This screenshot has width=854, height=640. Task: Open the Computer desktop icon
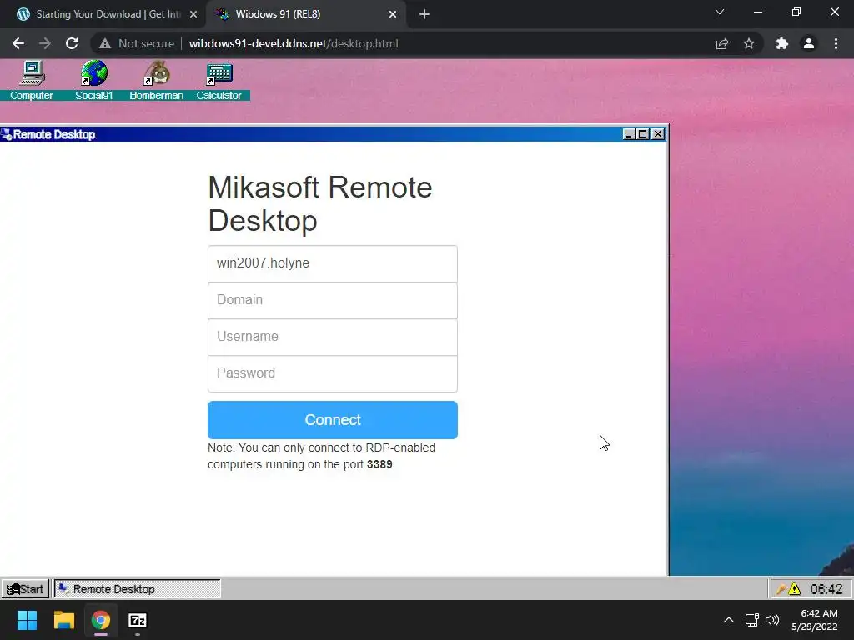32,81
